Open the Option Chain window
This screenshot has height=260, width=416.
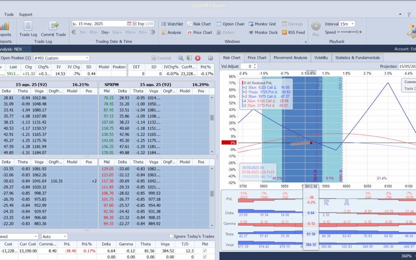click(230, 24)
